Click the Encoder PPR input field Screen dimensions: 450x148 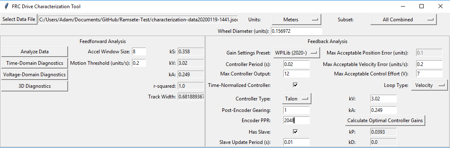(296, 121)
